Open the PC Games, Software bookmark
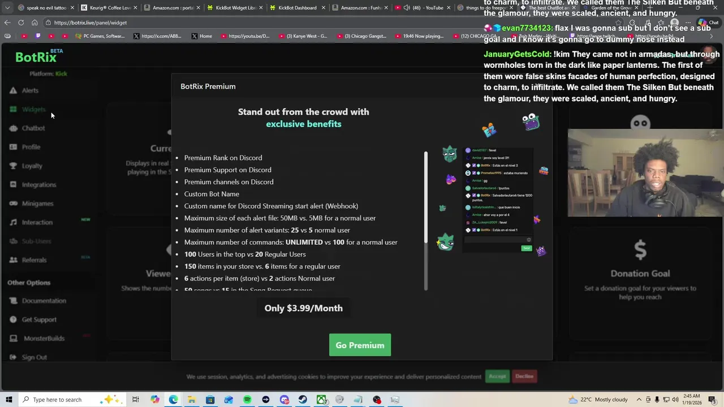This screenshot has height=407, width=724. (100, 36)
